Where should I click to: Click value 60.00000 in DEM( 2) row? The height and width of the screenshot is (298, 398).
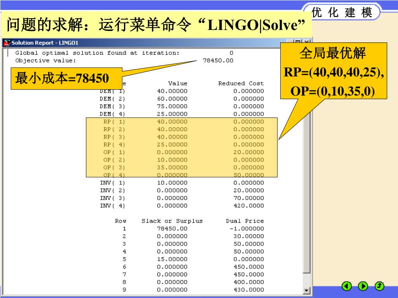[172, 99]
